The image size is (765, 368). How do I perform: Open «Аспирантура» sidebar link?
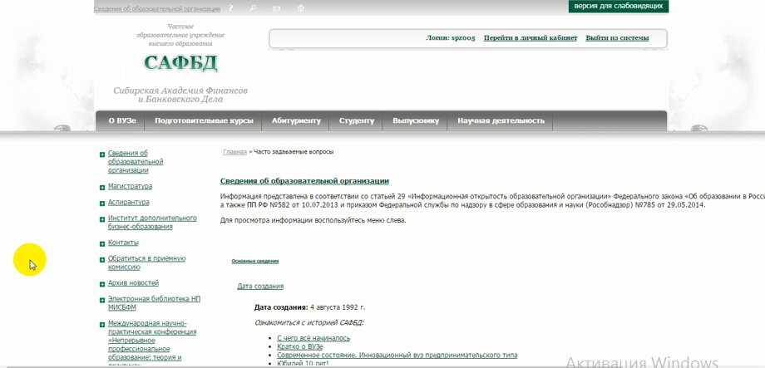(129, 202)
